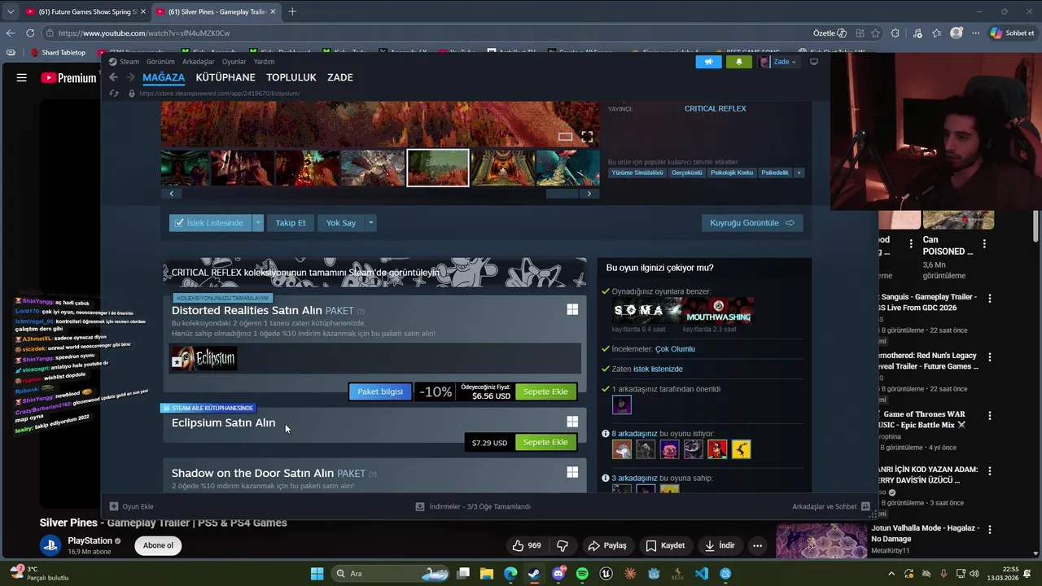
Task: Open Steam notifications bell icon
Action: pos(739,62)
